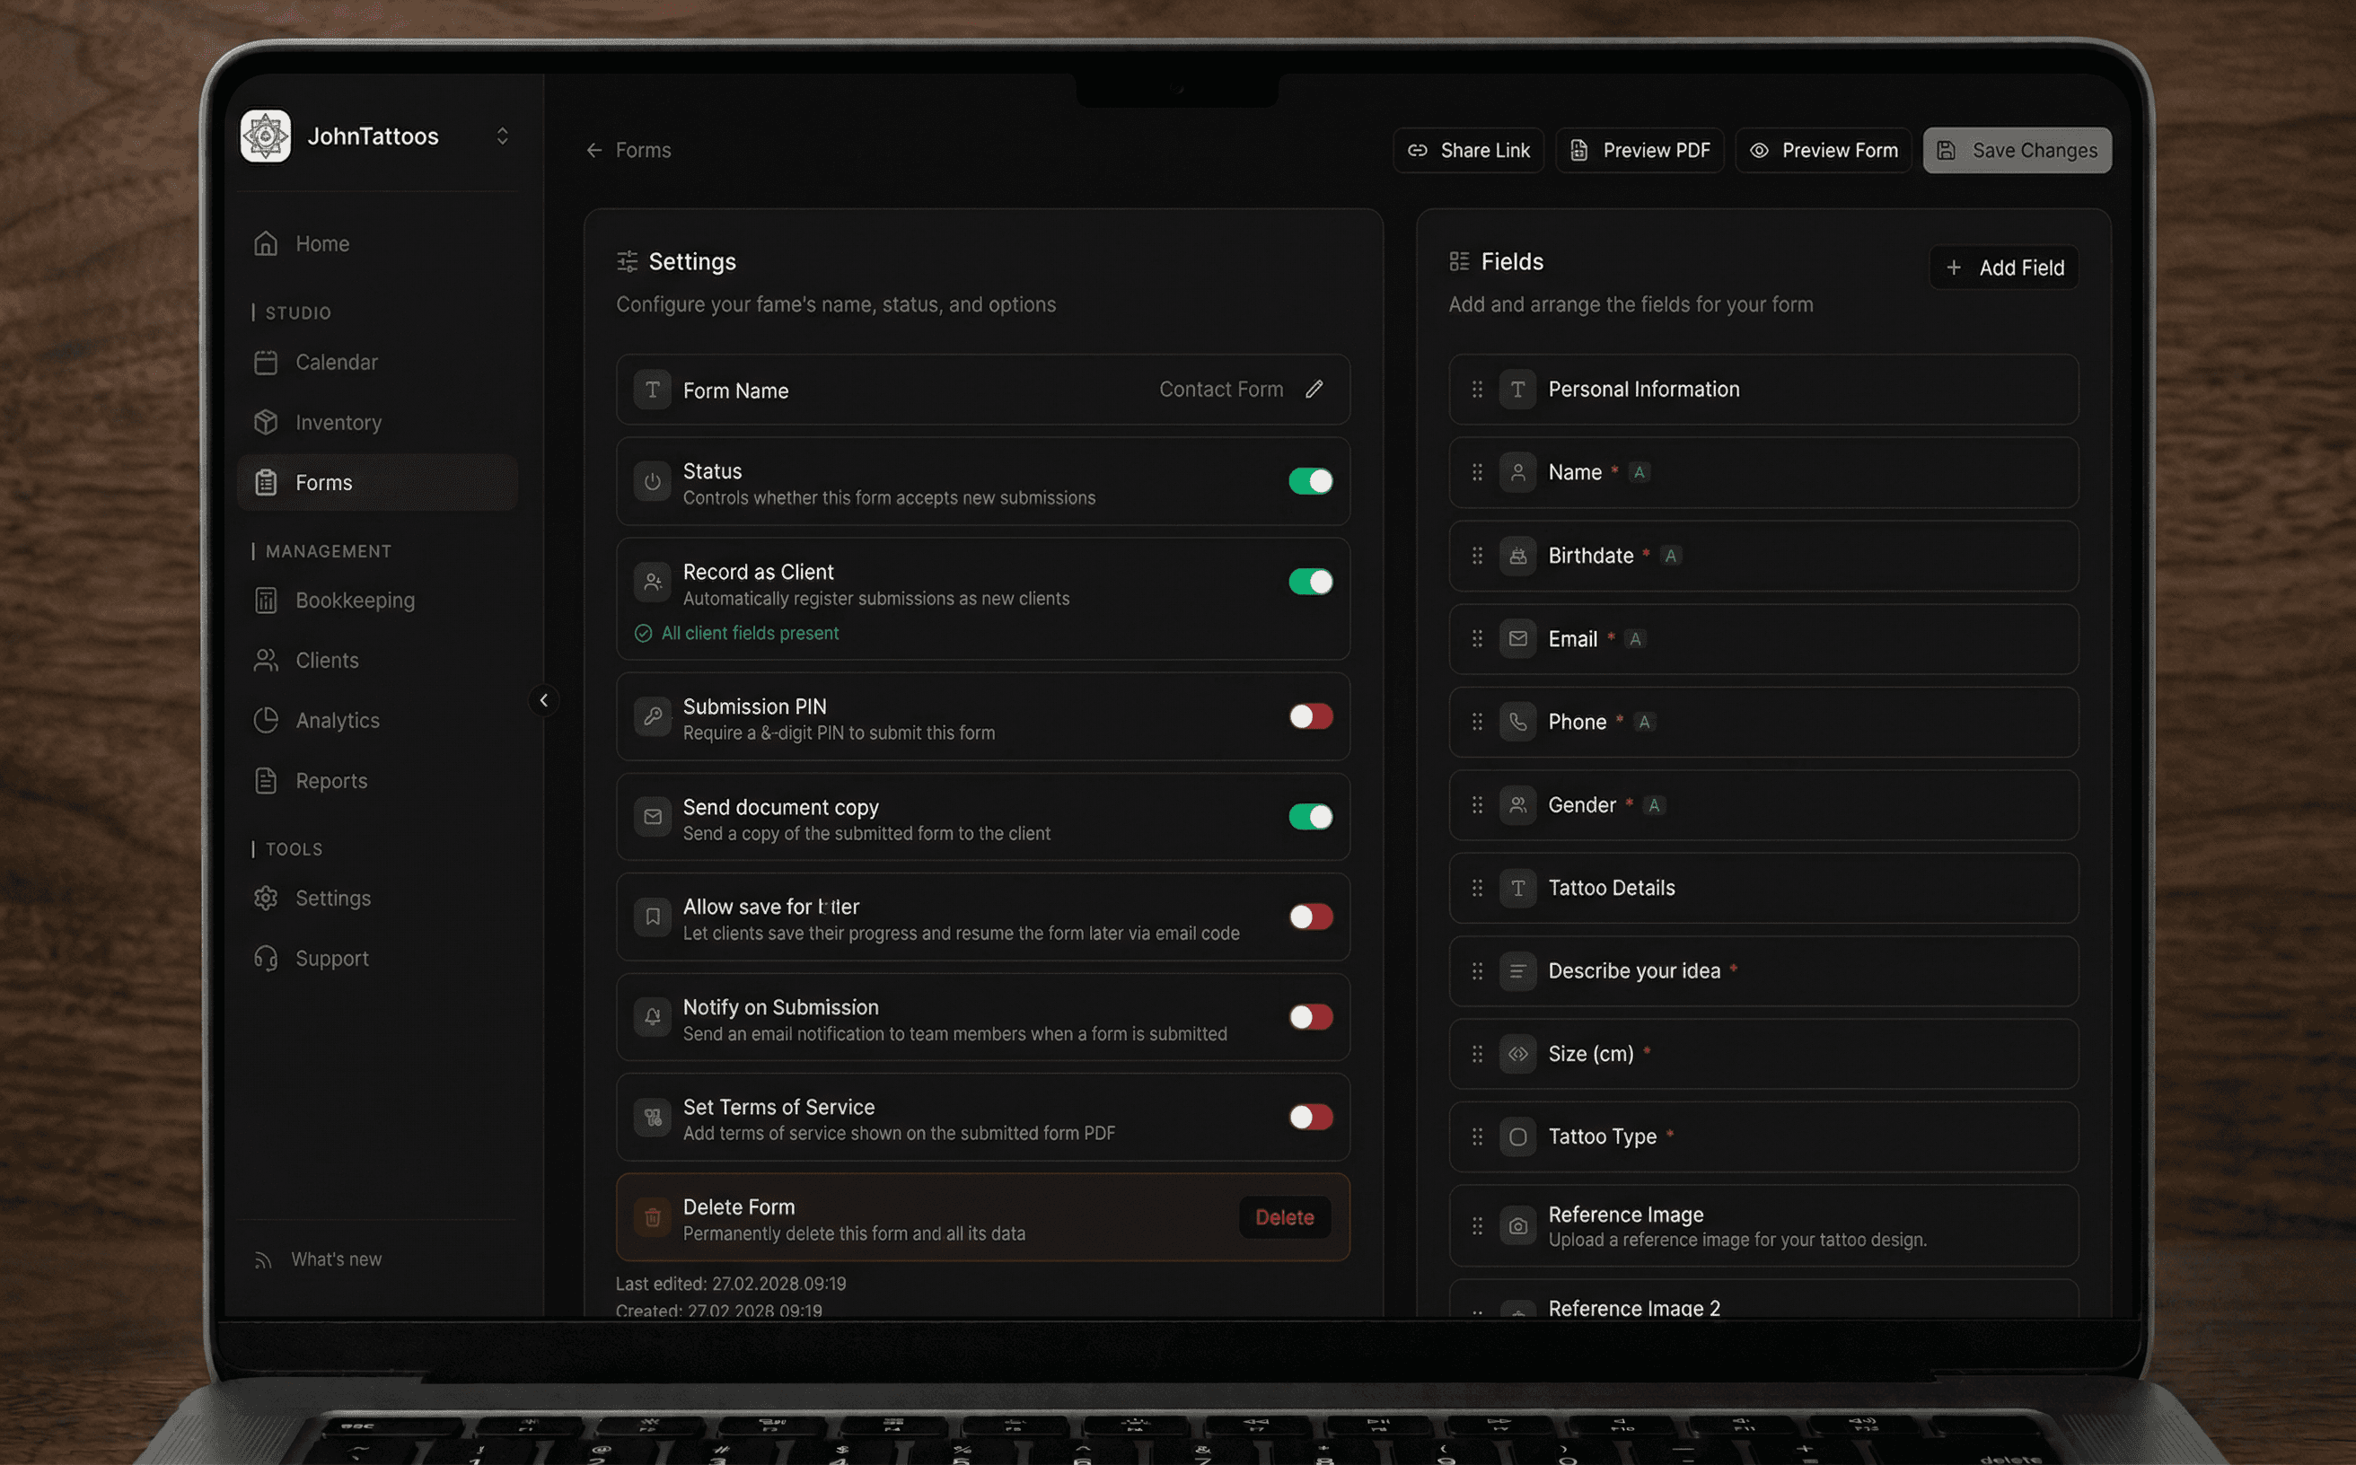Click the Add Field button

2003,268
